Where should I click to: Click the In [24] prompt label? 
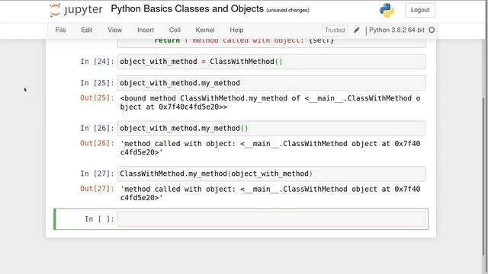click(97, 62)
